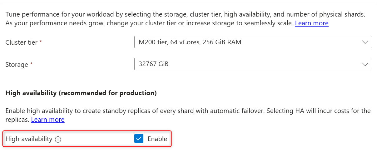
Task: Click the Storage dropdown chevron arrow
Action: click(x=365, y=64)
